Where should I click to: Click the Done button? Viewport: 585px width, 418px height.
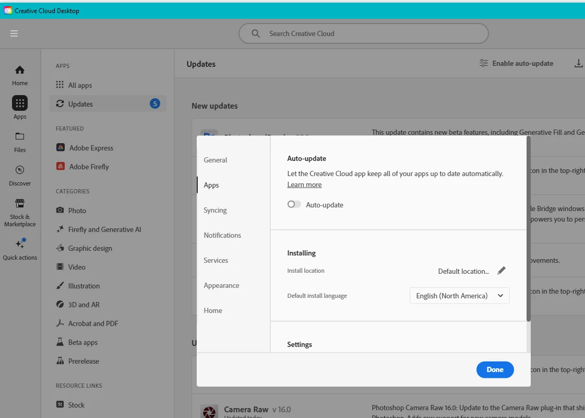pyautogui.click(x=495, y=370)
